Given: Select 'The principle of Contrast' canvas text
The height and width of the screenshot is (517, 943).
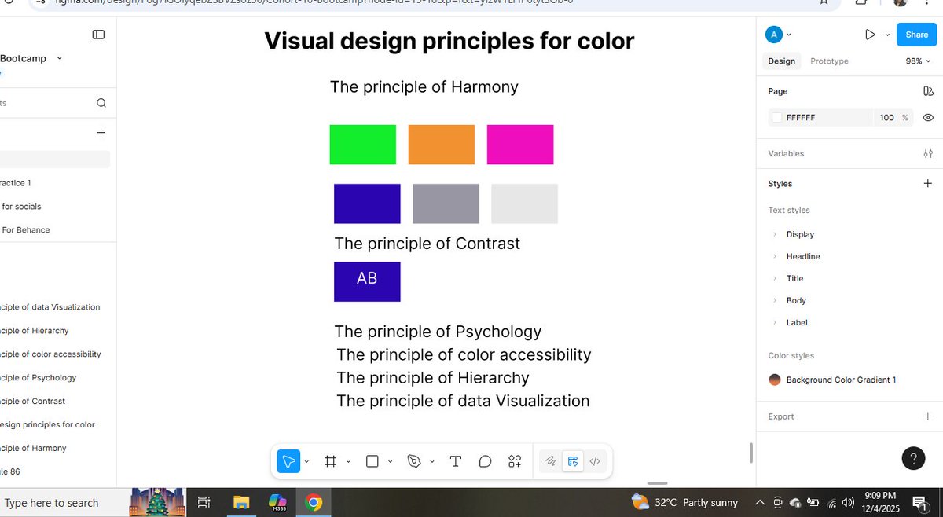Looking at the screenshot, I should click(427, 244).
